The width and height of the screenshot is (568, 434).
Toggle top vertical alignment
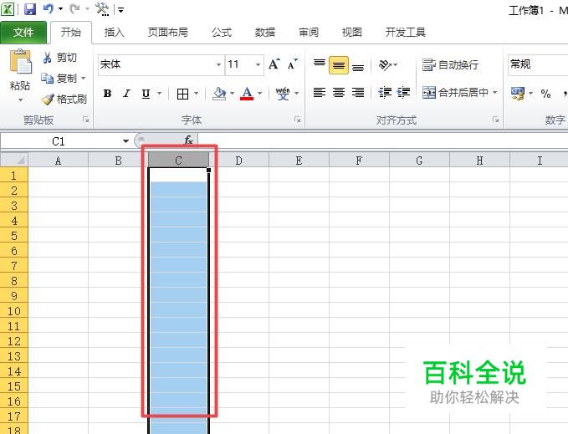[x=320, y=64]
